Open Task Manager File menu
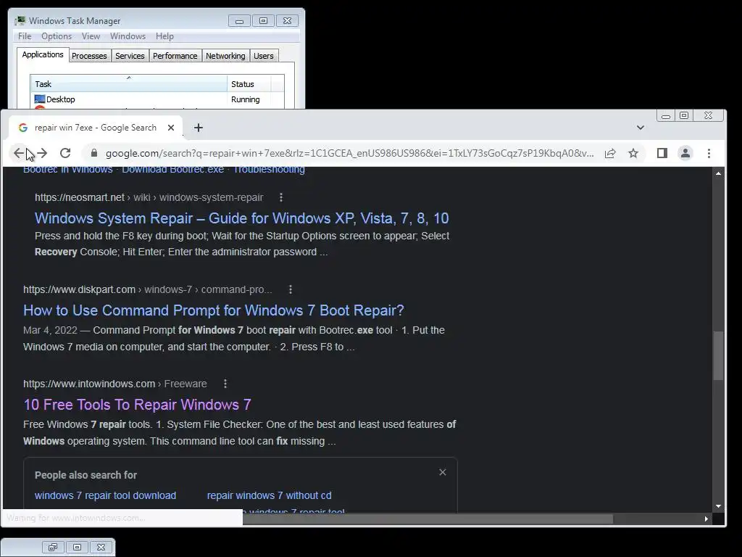This screenshot has height=557, width=742. (x=25, y=36)
